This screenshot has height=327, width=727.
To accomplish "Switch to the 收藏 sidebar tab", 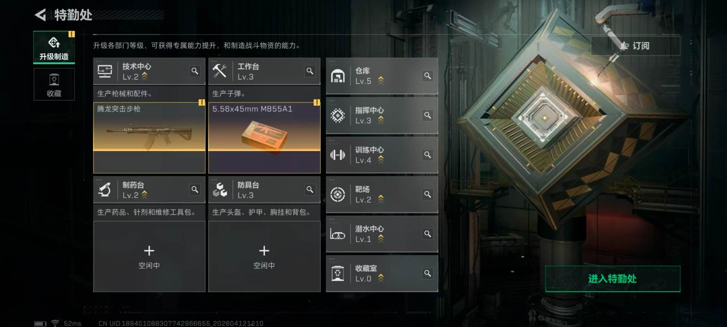I will pyautogui.click(x=54, y=84).
